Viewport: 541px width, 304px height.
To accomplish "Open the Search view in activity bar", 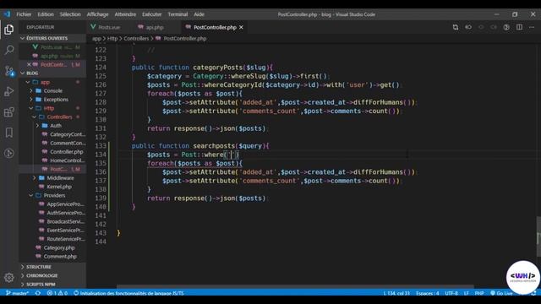I will click(9, 50).
